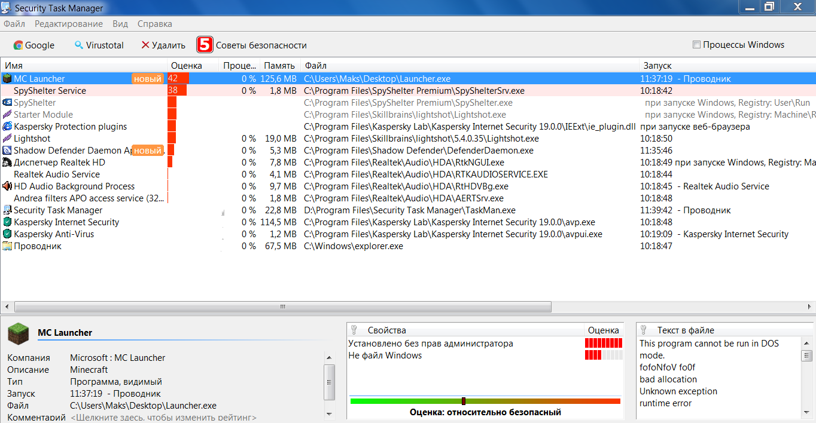Open the Файл menu

pyautogui.click(x=14, y=24)
